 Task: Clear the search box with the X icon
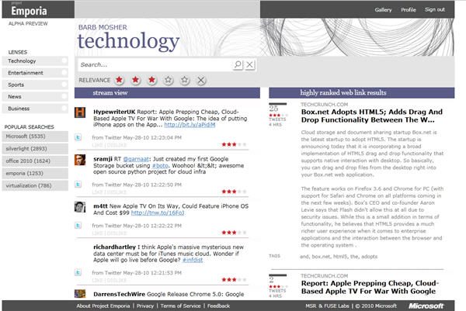[250, 64]
